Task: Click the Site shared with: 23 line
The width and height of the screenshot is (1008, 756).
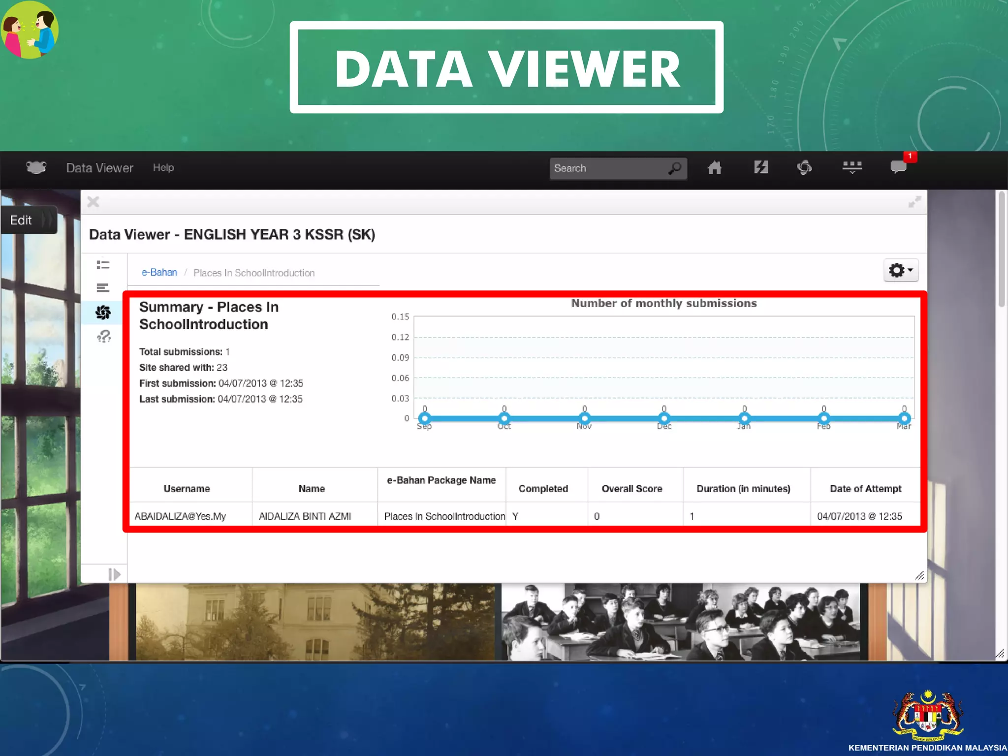Action: pos(183,368)
